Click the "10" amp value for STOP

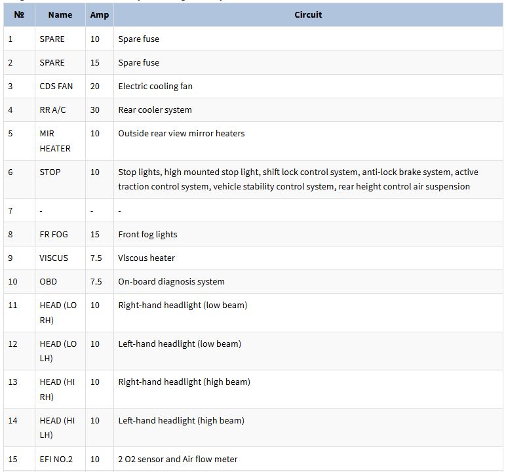pyautogui.click(x=95, y=172)
